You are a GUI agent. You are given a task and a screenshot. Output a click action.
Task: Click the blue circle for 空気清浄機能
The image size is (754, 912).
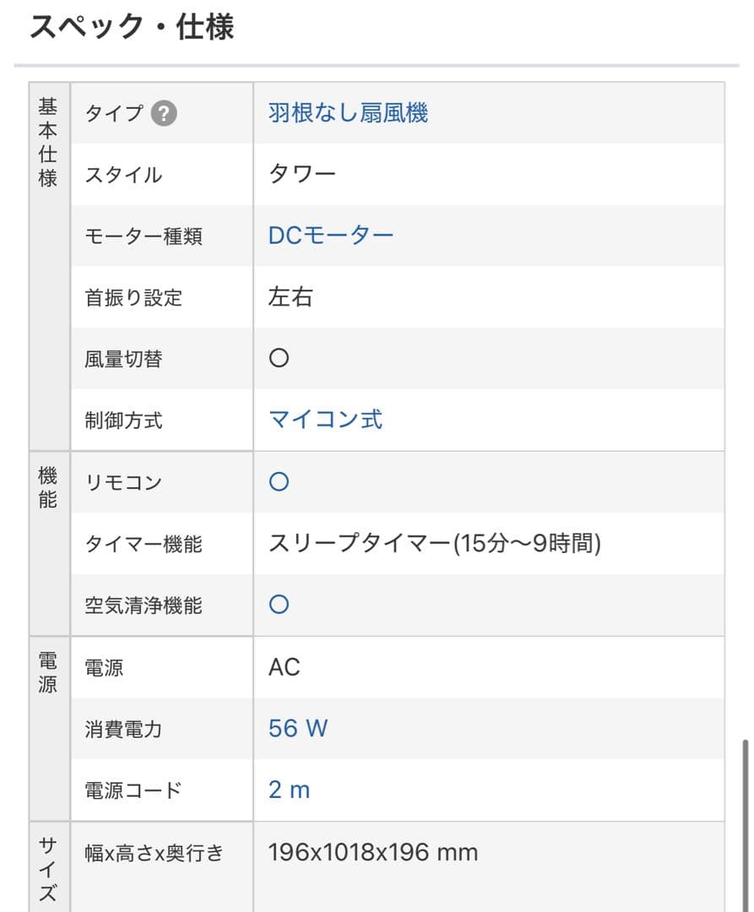pyautogui.click(x=279, y=605)
